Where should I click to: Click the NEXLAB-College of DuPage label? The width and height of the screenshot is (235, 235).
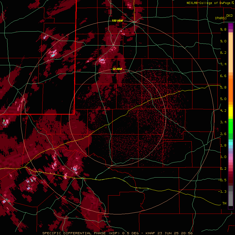[x=209, y=3]
